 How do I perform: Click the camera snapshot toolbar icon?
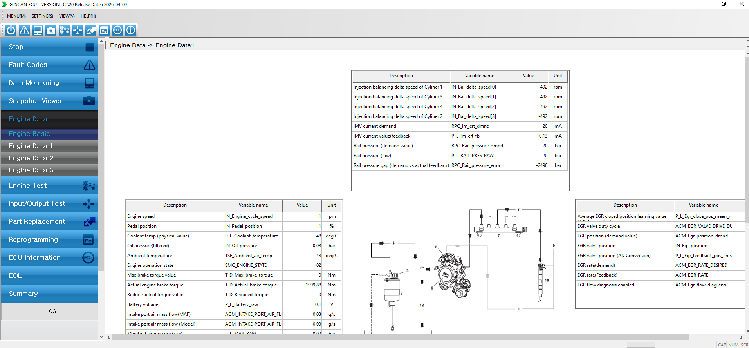[51, 30]
